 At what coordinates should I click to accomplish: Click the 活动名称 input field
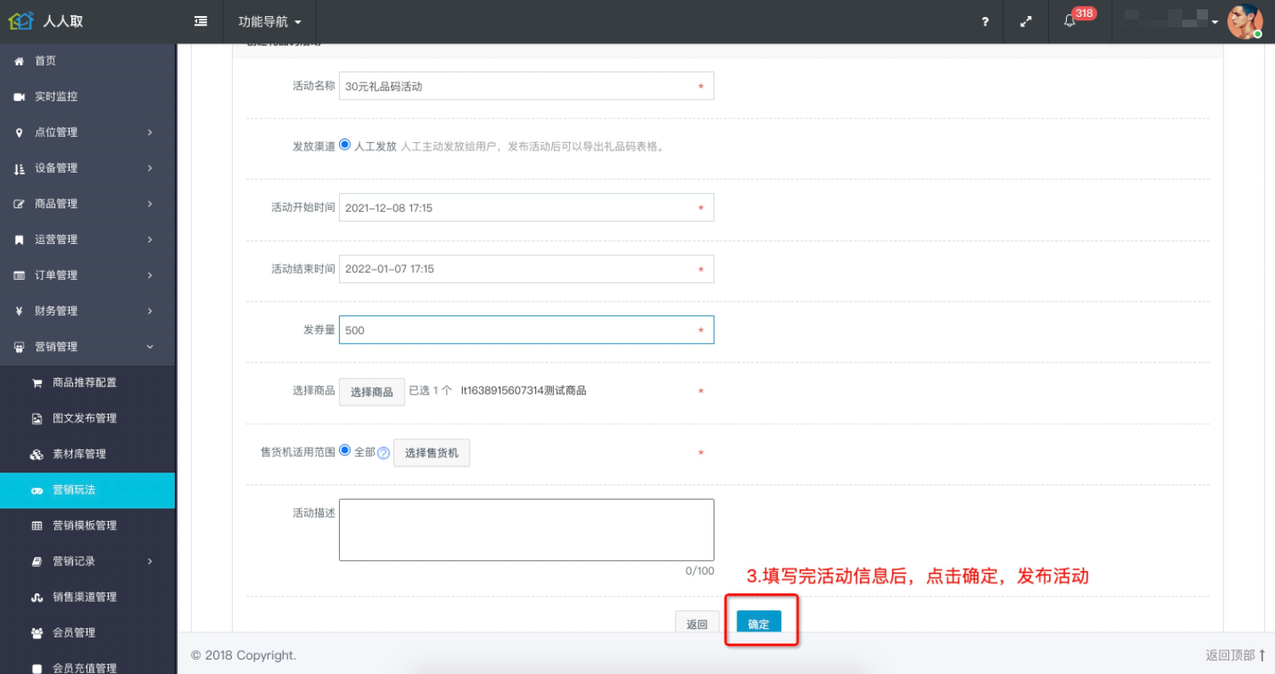(526, 86)
